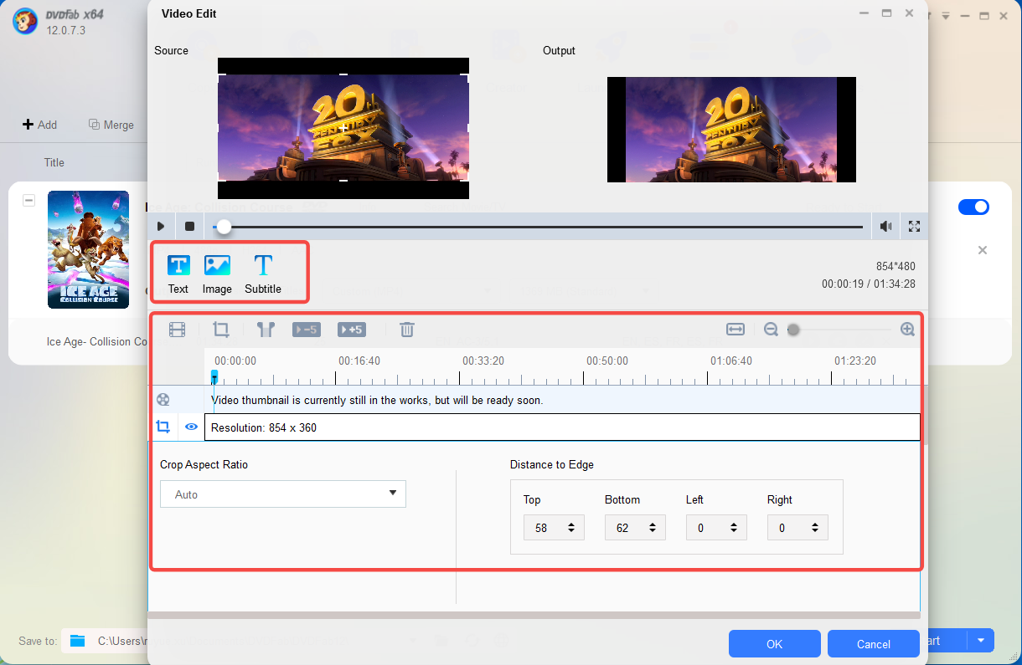Viewport: 1022px width, 665px height.
Task: Minimize the Video Edit dialog
Action: (864, 13)
